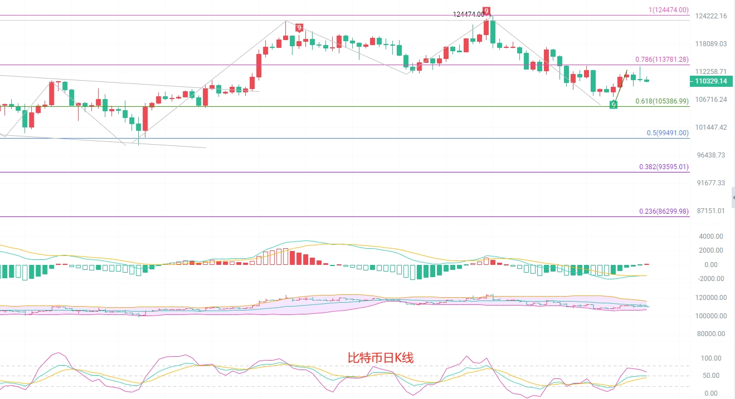Select the 0.382(93595.01) Fibonacci level label

coord(664,166)
